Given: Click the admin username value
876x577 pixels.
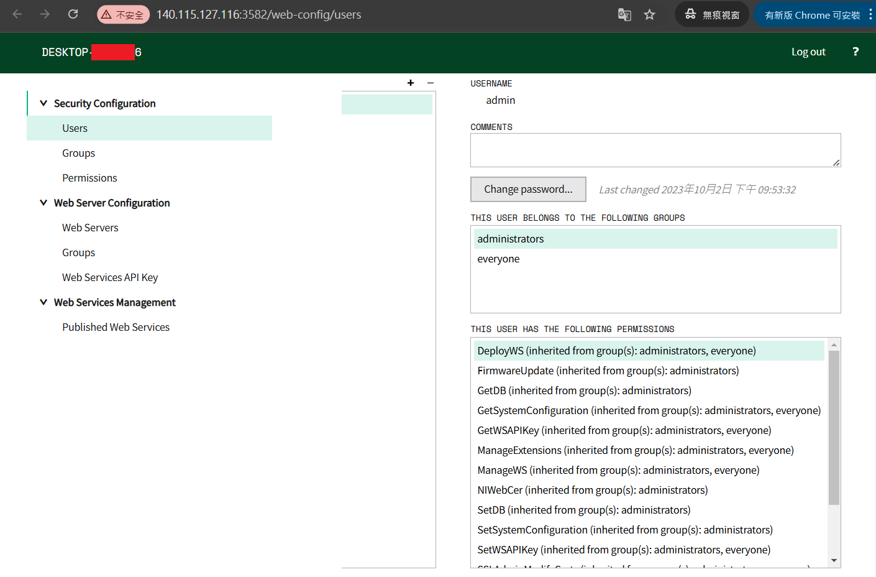Looking at the screenshot, I should coord(501,100).
